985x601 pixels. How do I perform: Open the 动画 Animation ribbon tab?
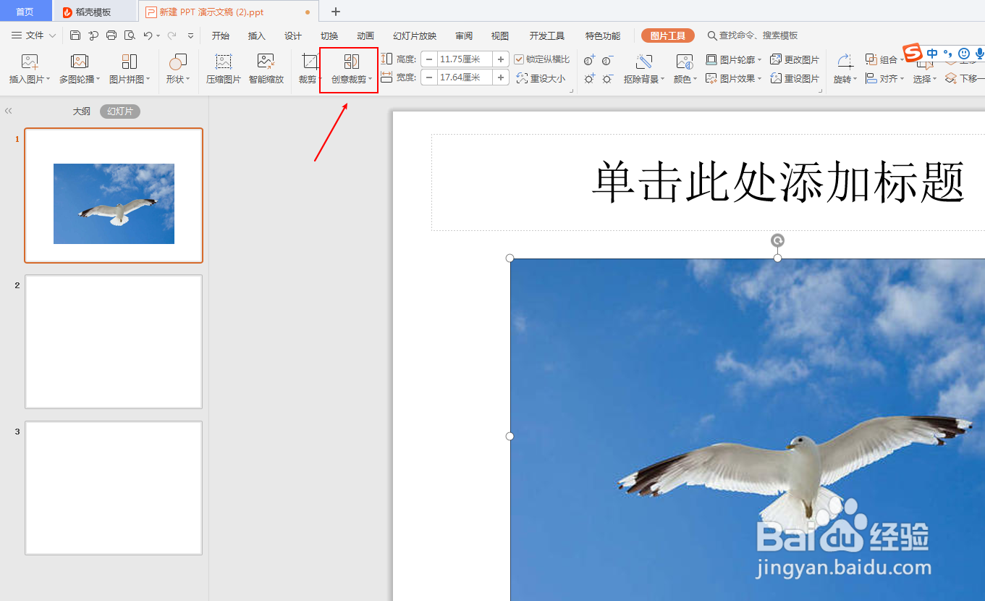pyautogui.click(x=365, y=35)
